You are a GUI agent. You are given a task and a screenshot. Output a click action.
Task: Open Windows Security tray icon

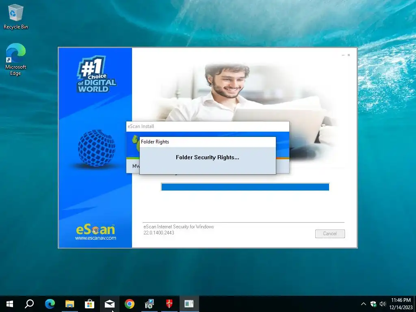coord(373,304)
